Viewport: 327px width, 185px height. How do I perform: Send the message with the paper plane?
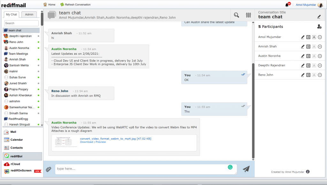[246, 169]
